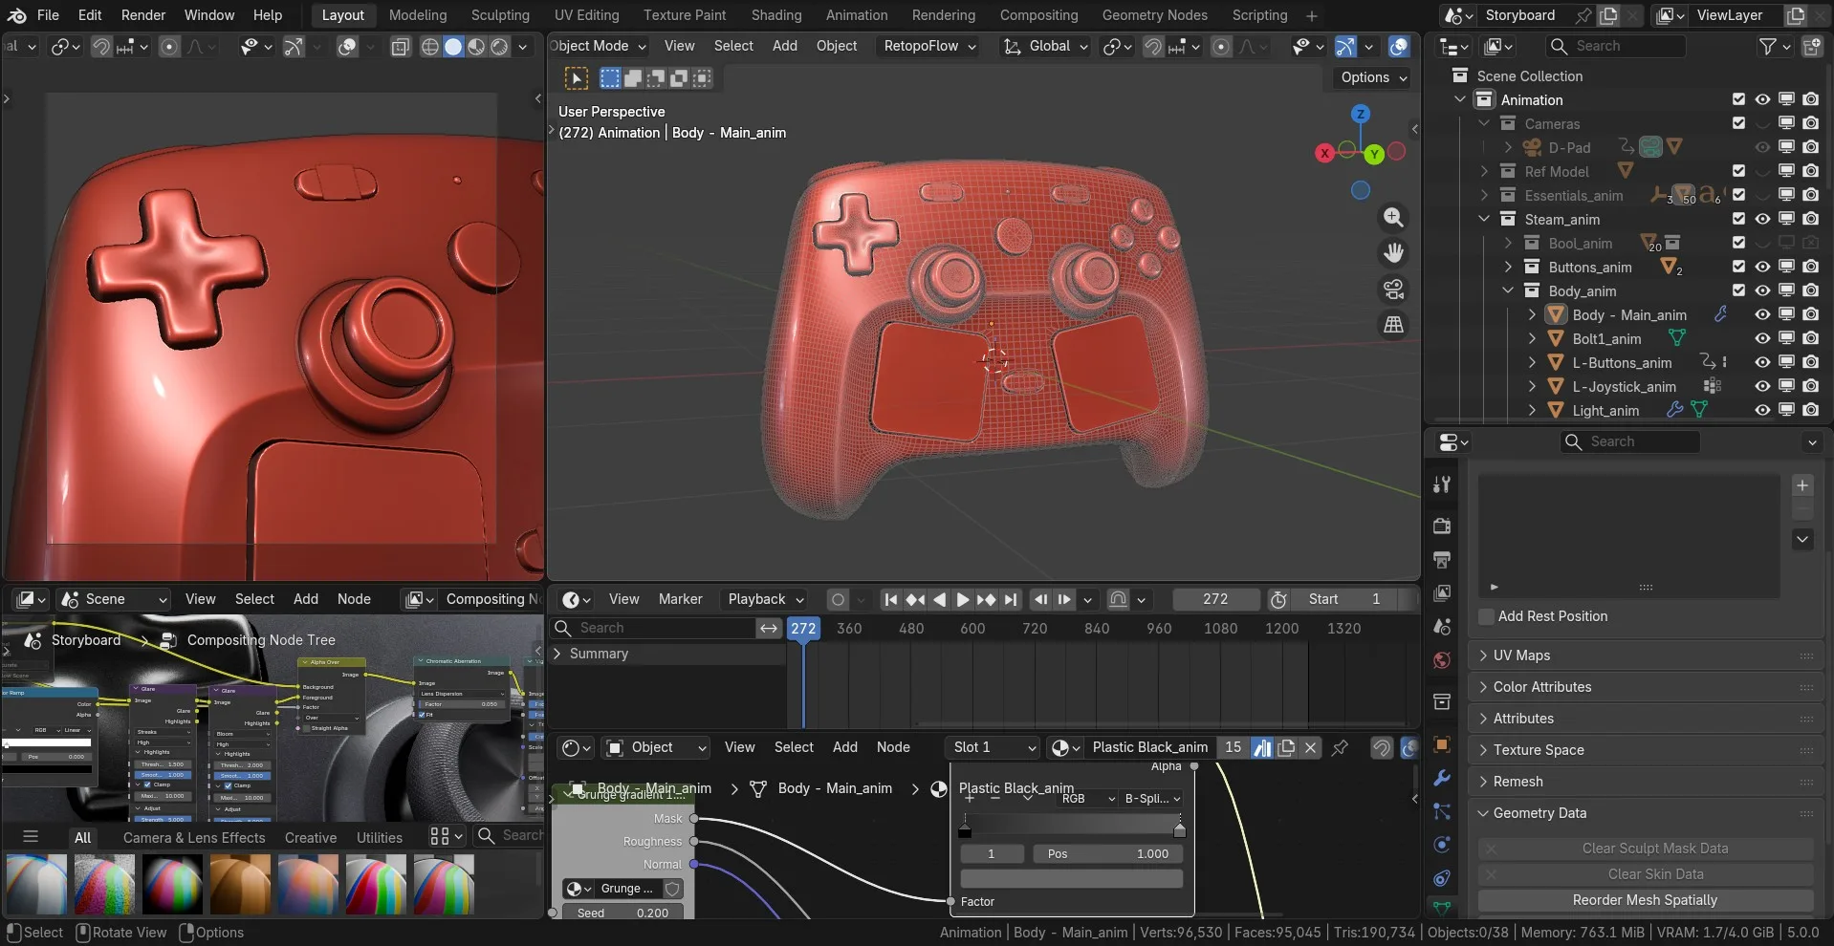The height and width of the screenshot is (946, 1834).
Task: Toggle the auto keying record button
Action: pyautogui.click(x=839, y=599)
